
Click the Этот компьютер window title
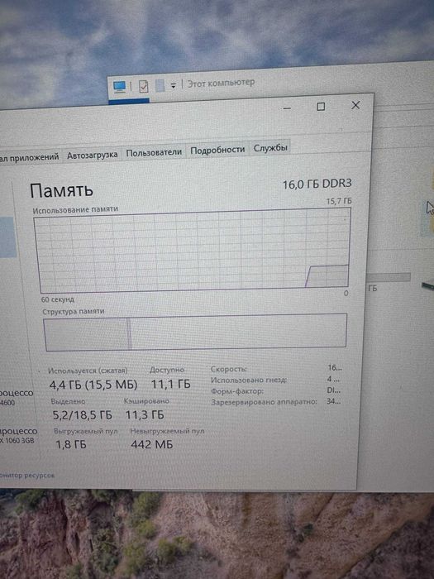click(x=221, y=83)
